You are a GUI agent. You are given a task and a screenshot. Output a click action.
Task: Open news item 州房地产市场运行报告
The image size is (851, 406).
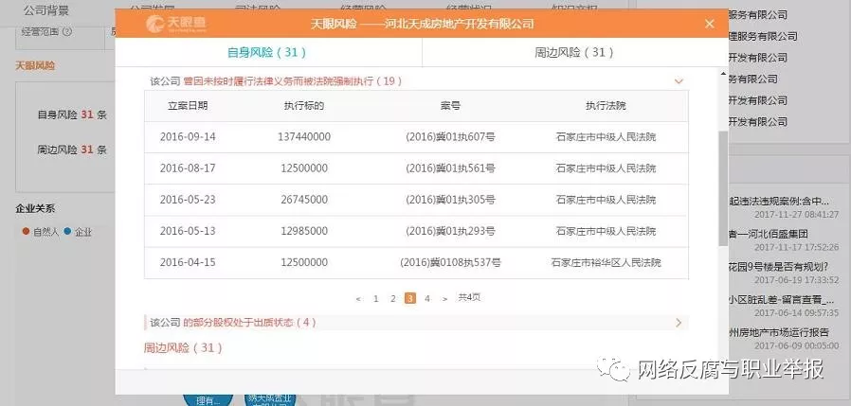click(x=778, y=332)
